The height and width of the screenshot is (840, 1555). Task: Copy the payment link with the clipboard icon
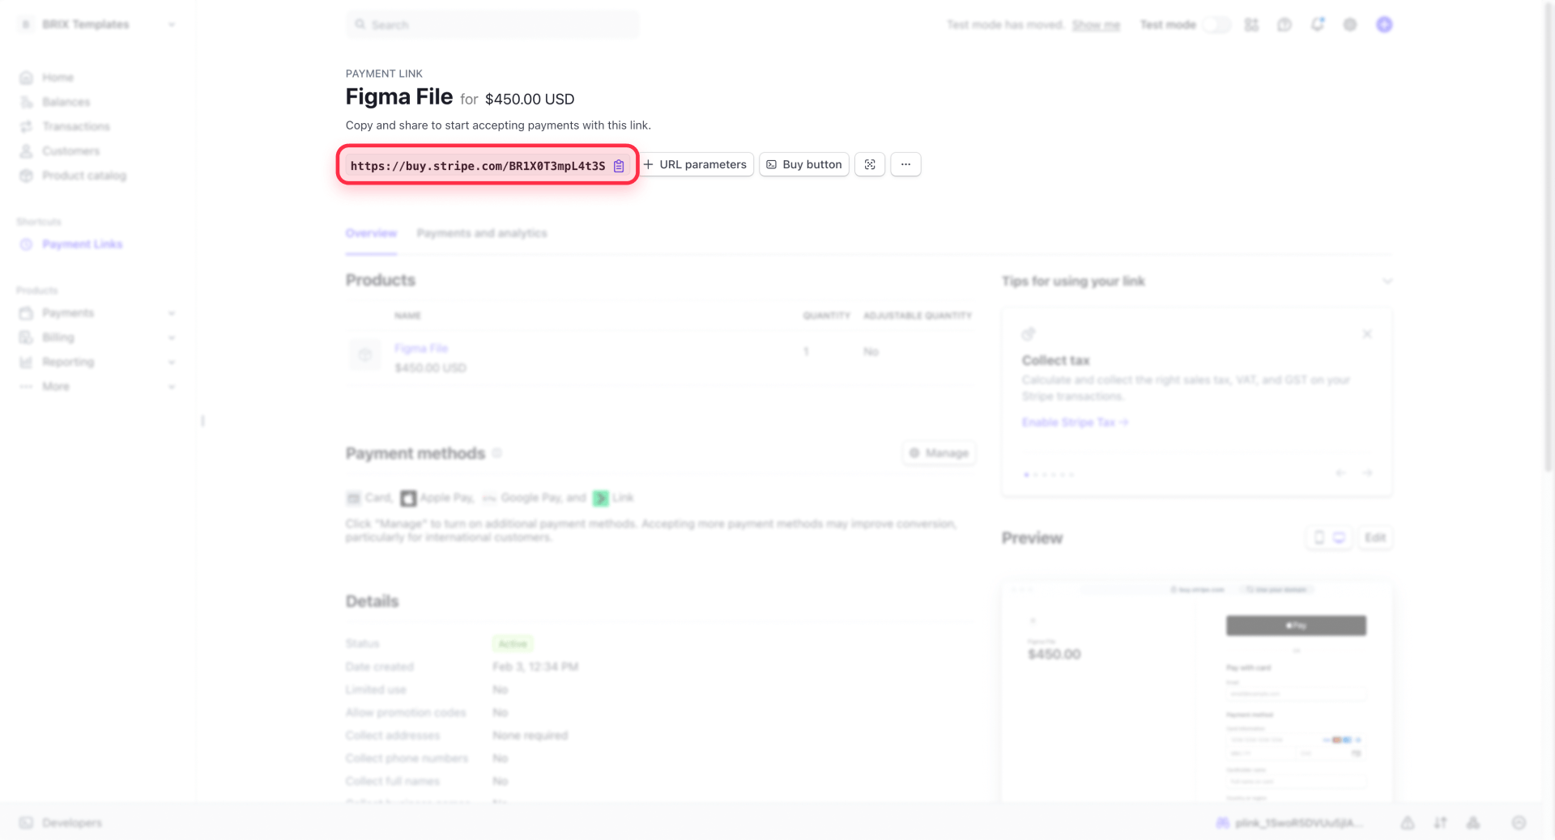point(619,166)
